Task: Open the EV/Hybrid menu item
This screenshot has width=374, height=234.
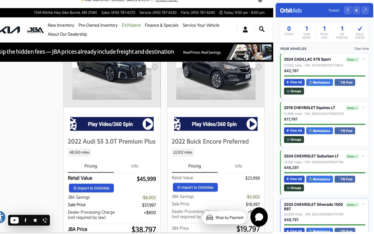Action: (x=131, y=25)
